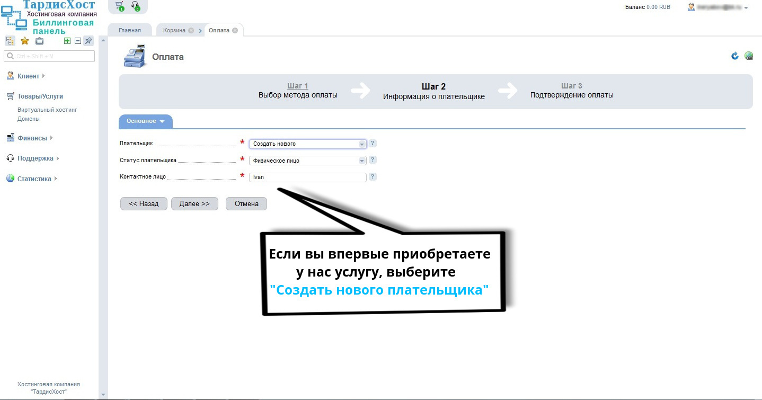Switch to the Главная tab
Screen dimensions: 762x400
click(130, 30)
